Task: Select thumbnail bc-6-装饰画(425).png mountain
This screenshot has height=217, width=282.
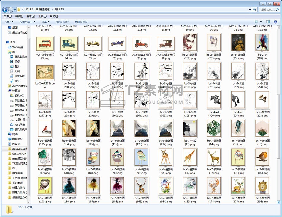Action: pos(117,128)
